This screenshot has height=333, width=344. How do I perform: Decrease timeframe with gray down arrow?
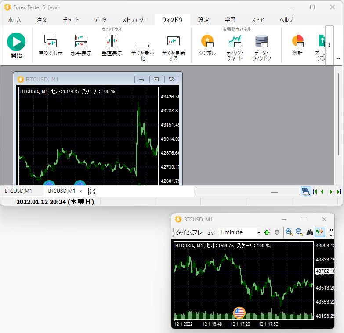tap(277, 232)
